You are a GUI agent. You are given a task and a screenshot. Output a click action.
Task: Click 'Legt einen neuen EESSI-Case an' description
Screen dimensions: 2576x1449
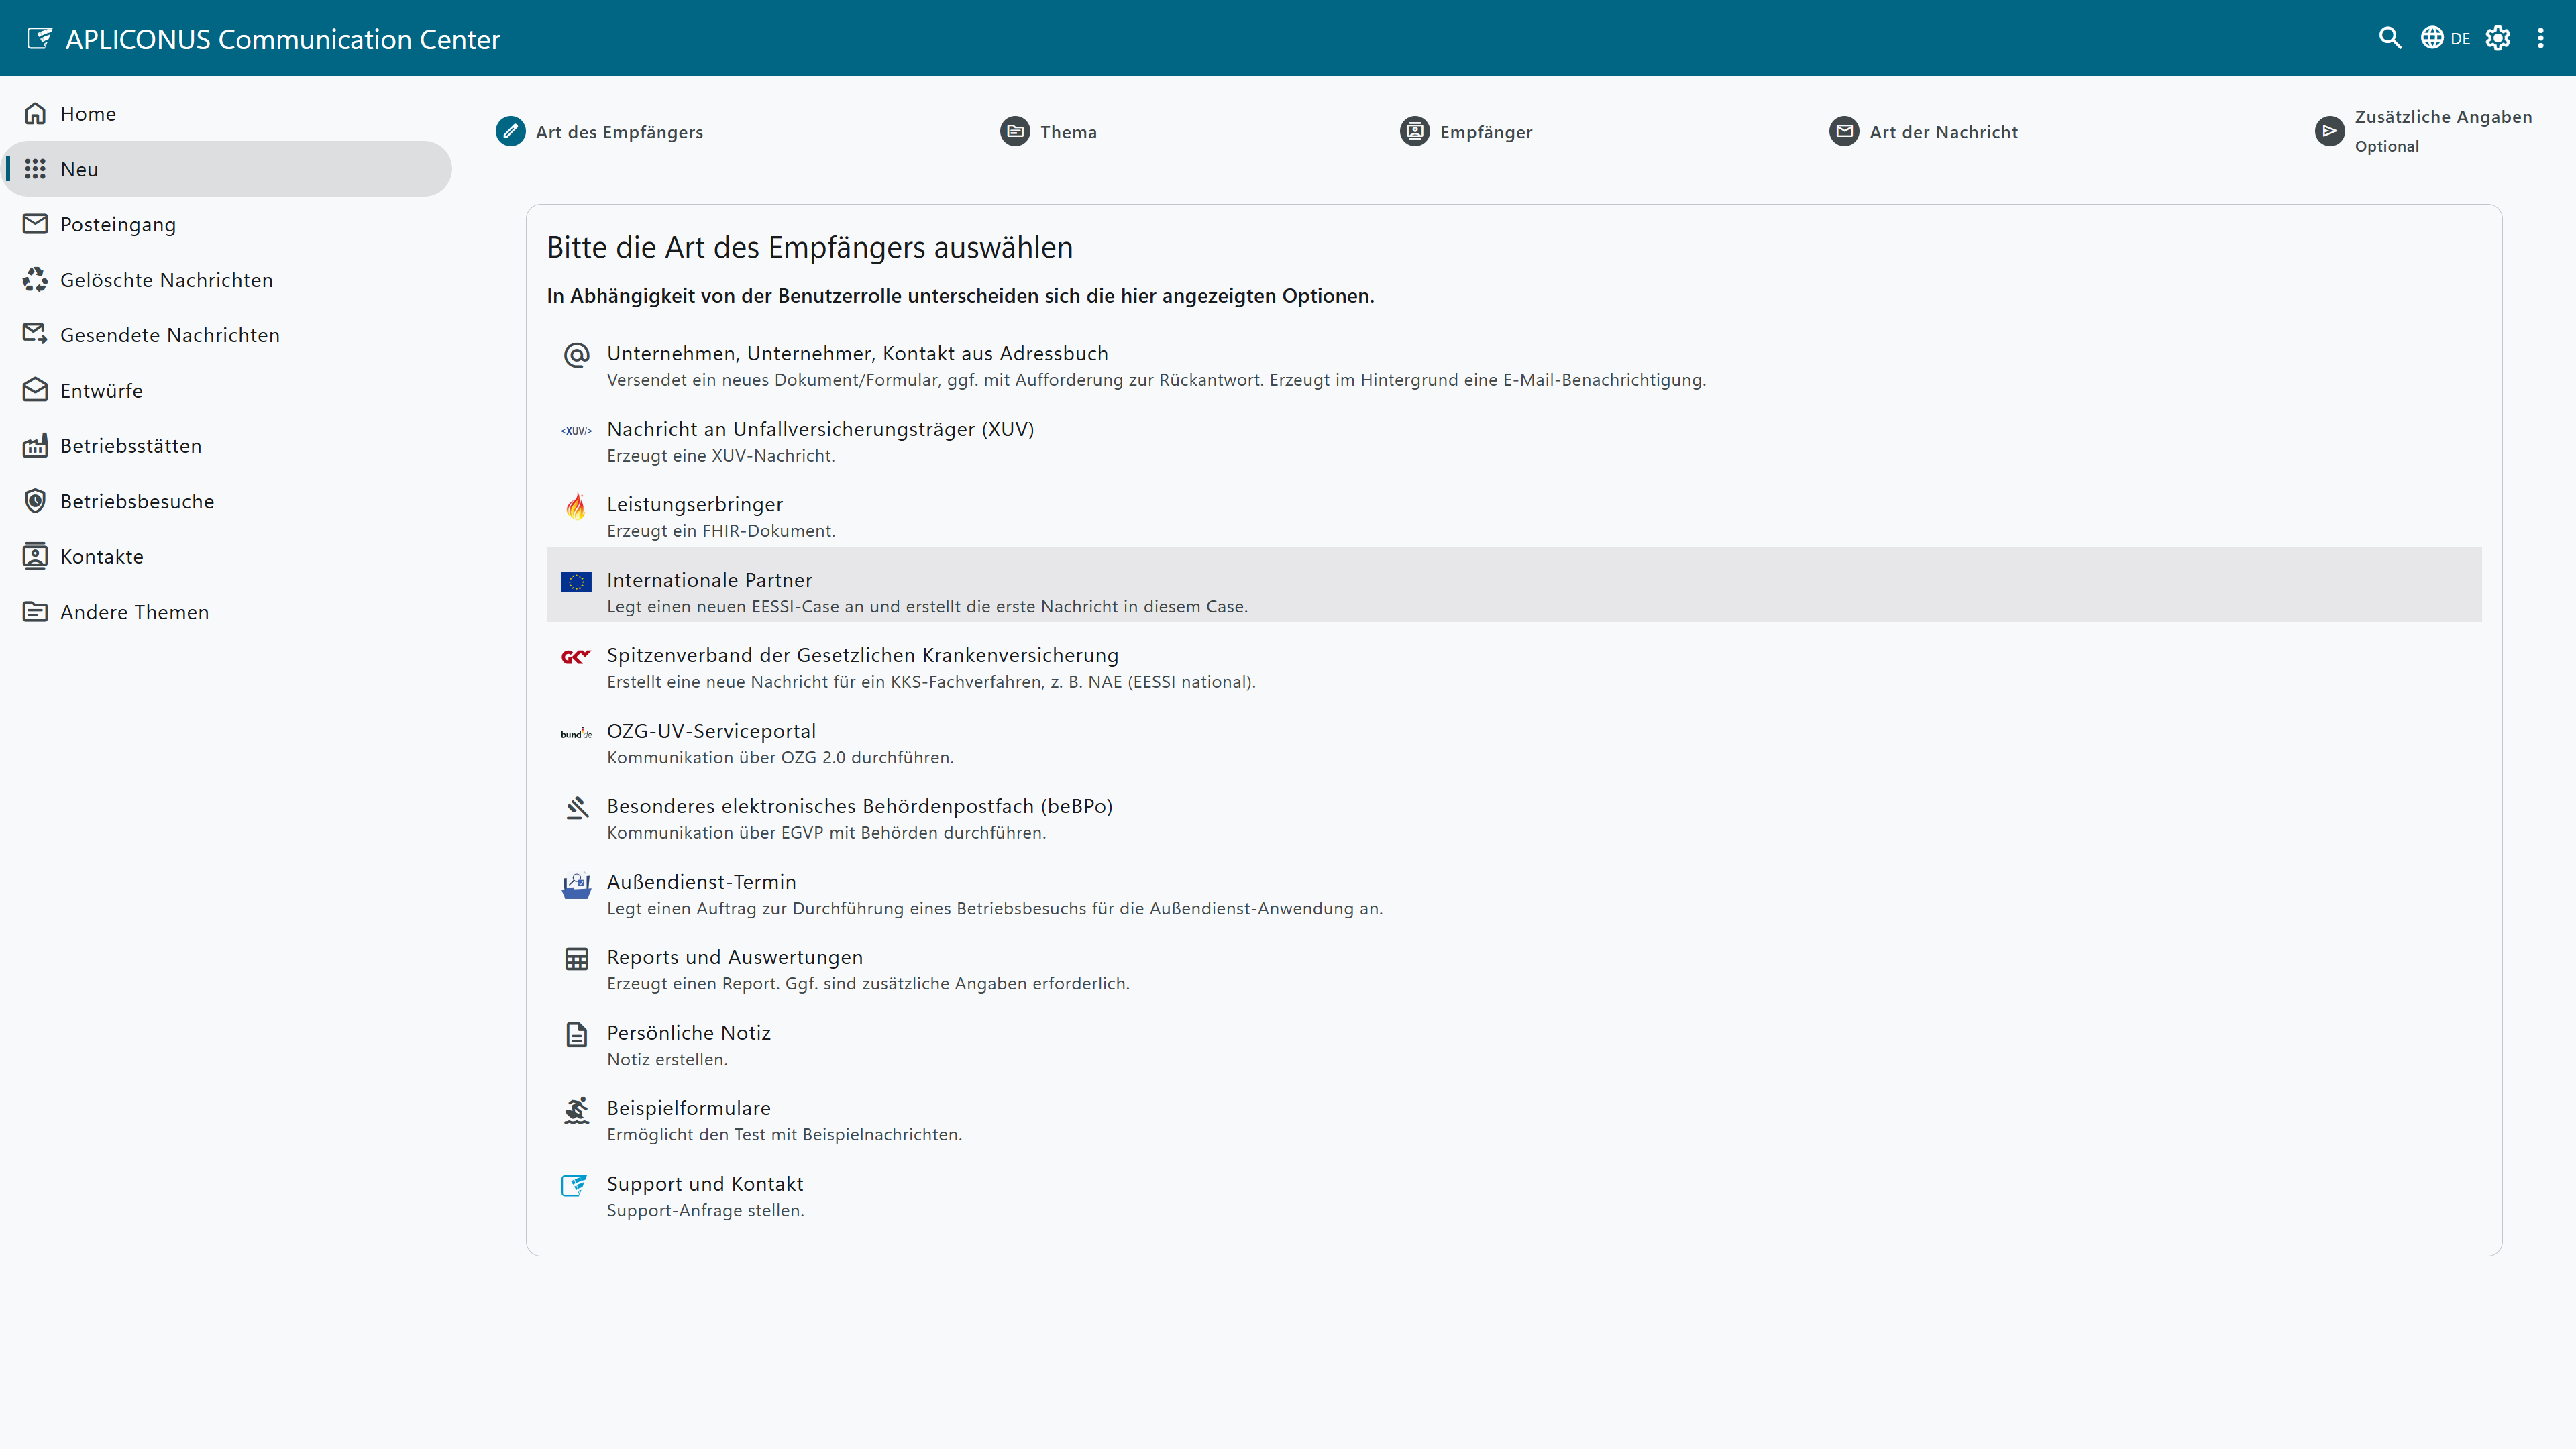point(927,607)
